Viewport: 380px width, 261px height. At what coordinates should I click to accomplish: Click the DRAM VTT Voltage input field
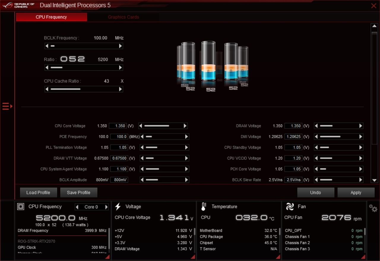119,158
